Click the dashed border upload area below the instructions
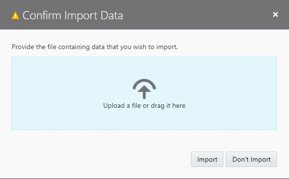 [144, 93]
